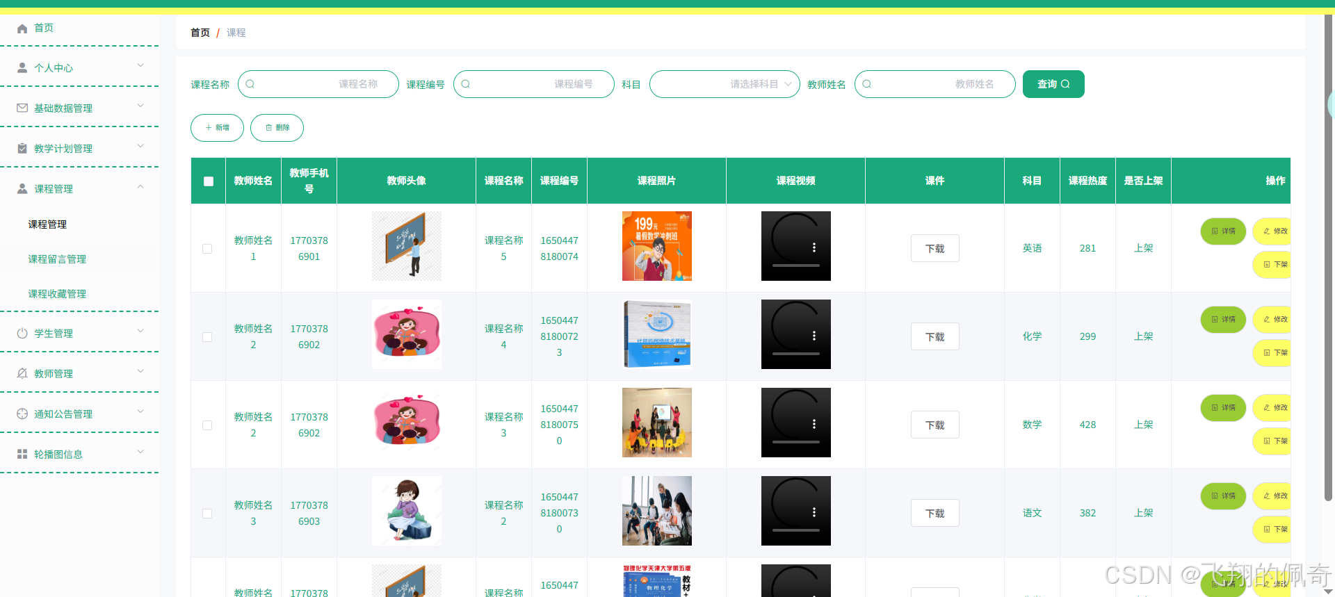Click the 课程热度 column header
Screen dimensions: 1335x597
pos(1087,181)
